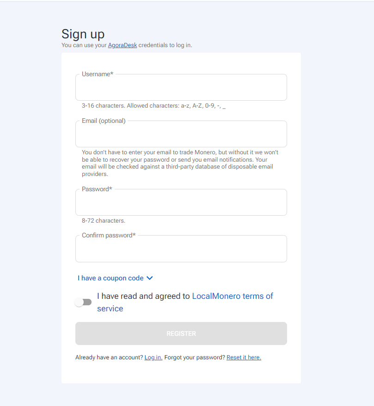Viewport: 374px width, 406px height.
Task: Open LocalMonero terms of service link
Action: pyautogui.click(x=232, y=296)
